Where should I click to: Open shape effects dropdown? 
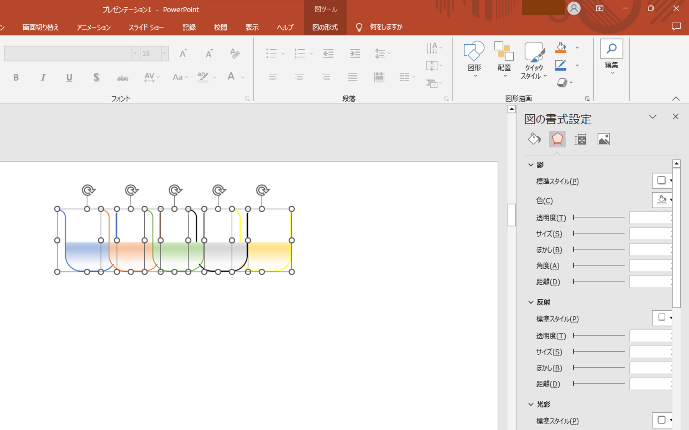[565, 83]
